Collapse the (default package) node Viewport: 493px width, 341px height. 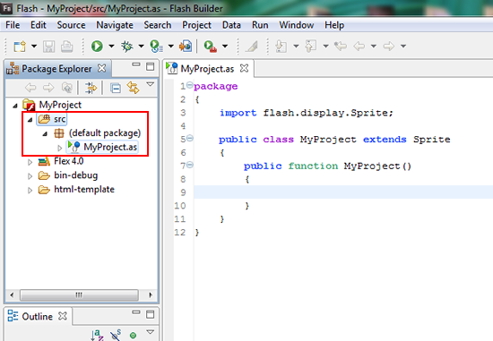tap(45, 133)
